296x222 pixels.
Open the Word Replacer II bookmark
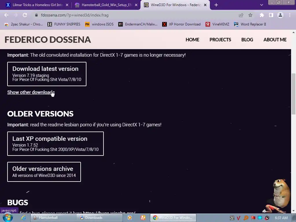click(x=250, y=24)
